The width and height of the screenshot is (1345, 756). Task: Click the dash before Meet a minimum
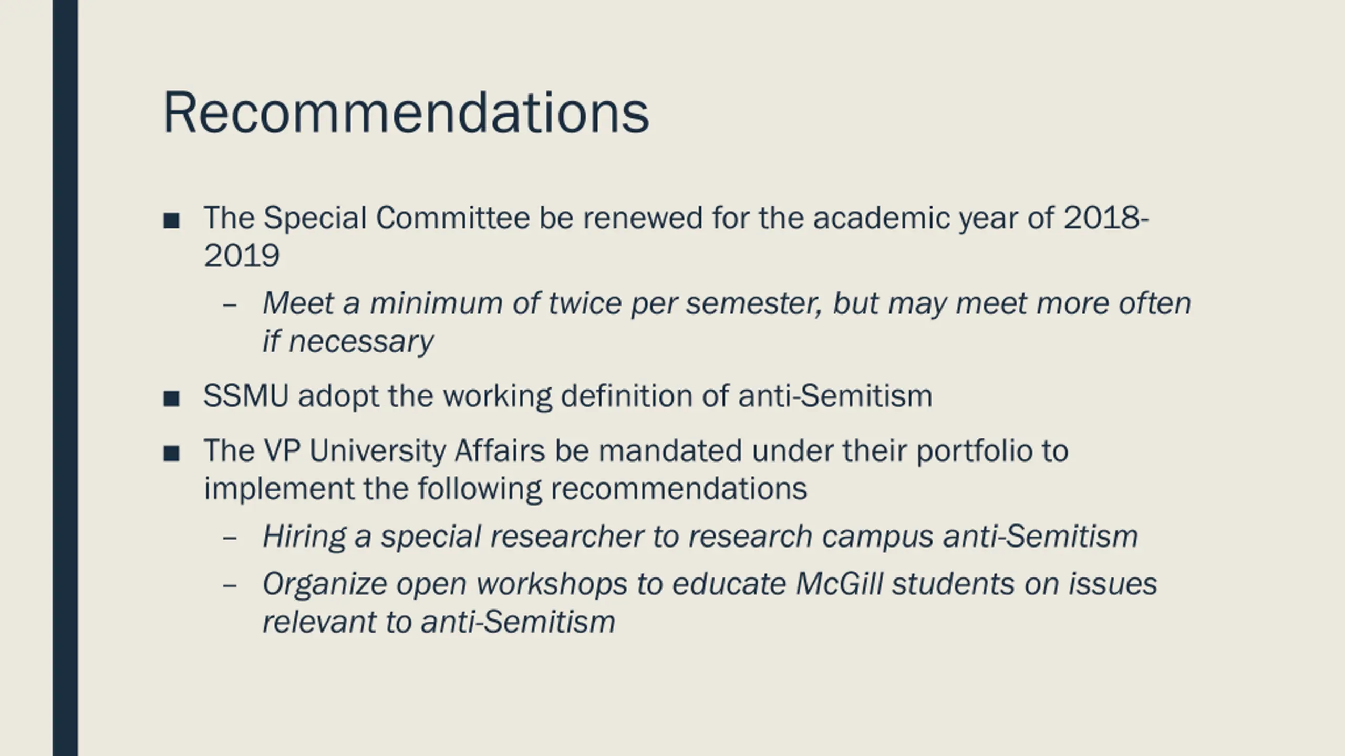(230, 305)
